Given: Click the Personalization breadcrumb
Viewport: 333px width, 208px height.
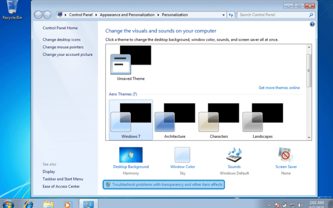Looking at the screenshot, I should coord(175,15).
